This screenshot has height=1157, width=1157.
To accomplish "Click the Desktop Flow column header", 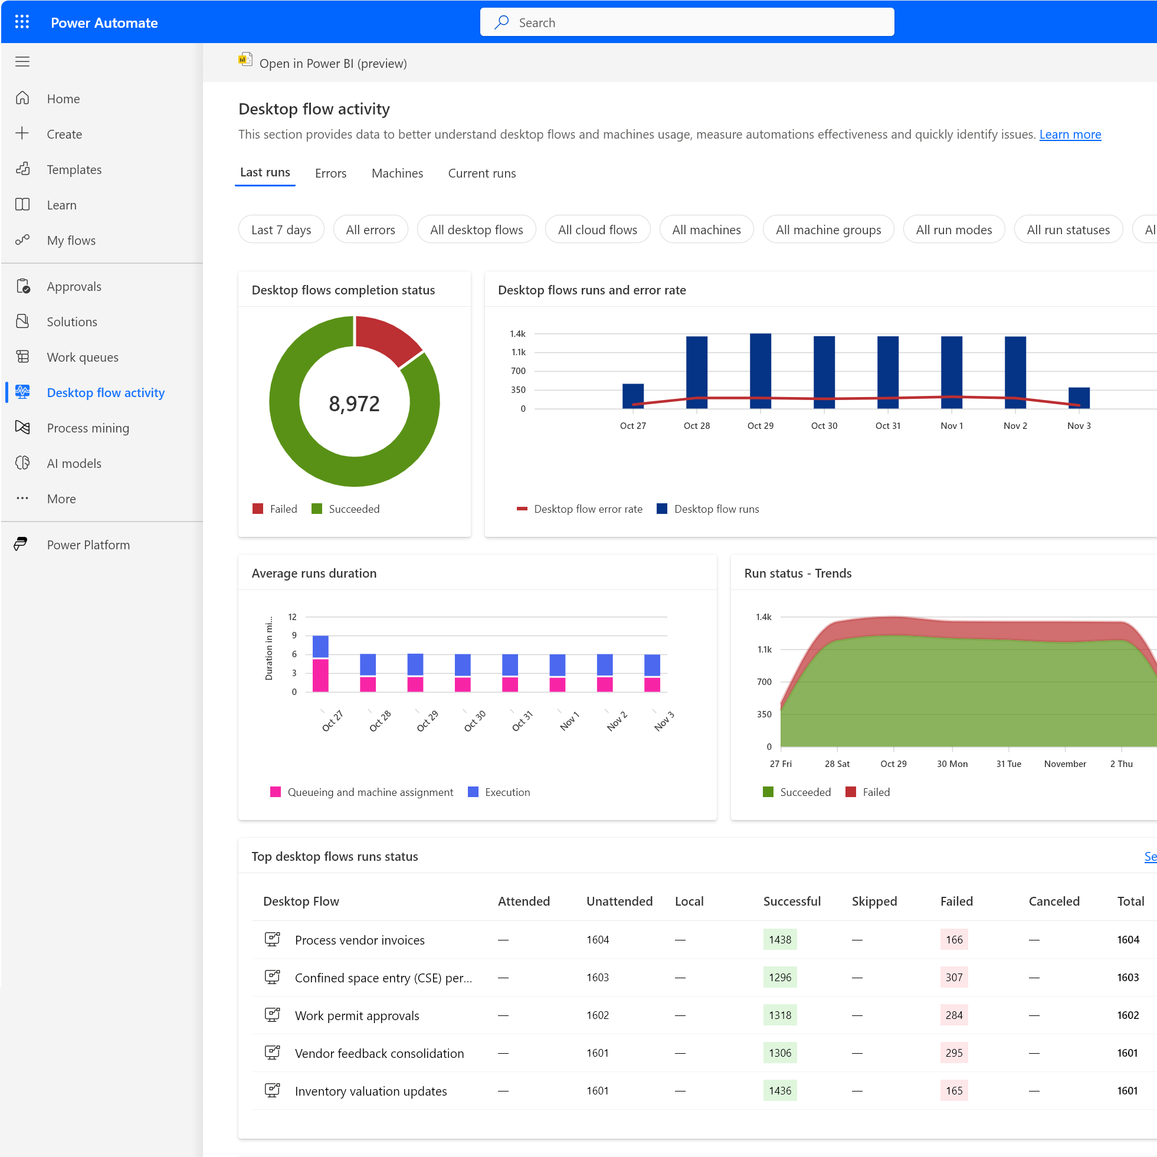I will [301, 901].
